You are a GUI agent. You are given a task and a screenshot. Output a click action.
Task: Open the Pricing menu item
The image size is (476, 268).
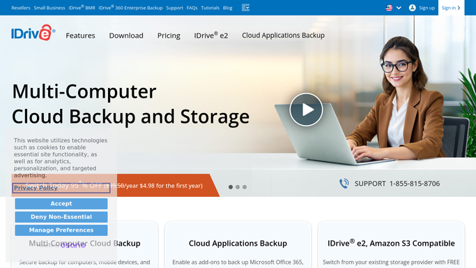pyautogui.click(x=169, y=36)
